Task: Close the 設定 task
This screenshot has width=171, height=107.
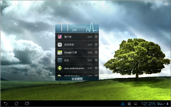Action: [96, 60]
